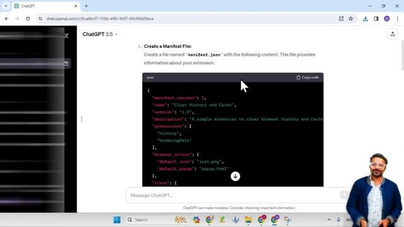Reload the ChatGPT page

(x=28, y=18)
